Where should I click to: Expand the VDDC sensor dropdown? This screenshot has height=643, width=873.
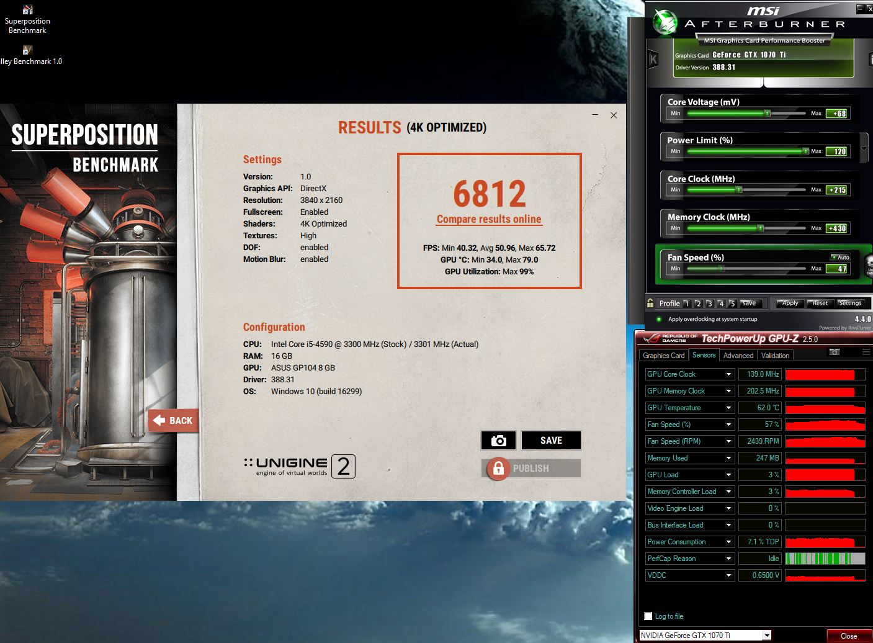point(729,575)
